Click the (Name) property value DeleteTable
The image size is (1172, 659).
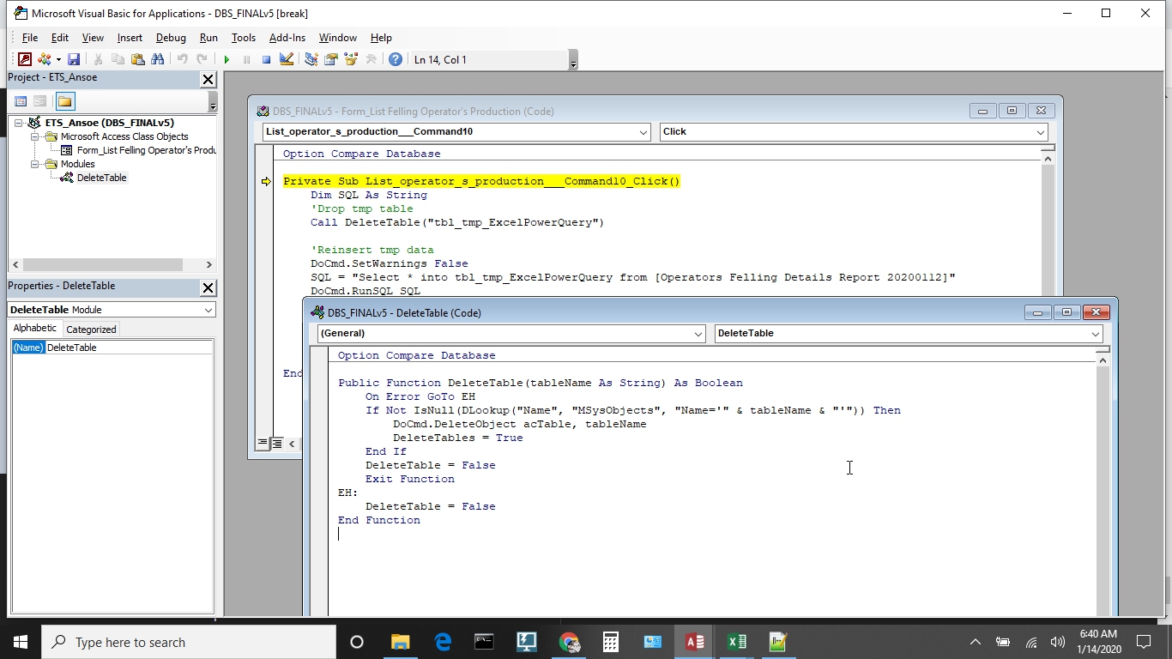coord(129,348)
